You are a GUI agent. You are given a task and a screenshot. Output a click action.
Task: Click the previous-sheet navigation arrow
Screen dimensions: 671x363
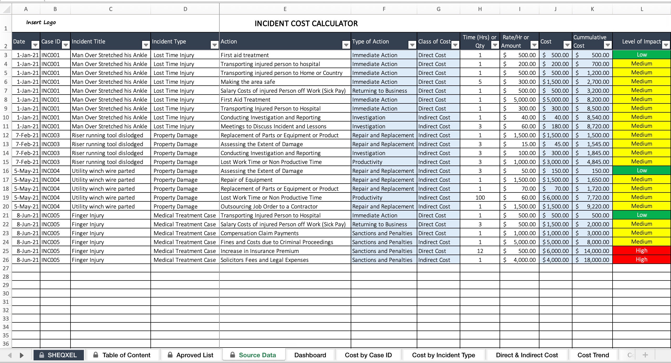[10, 355]
